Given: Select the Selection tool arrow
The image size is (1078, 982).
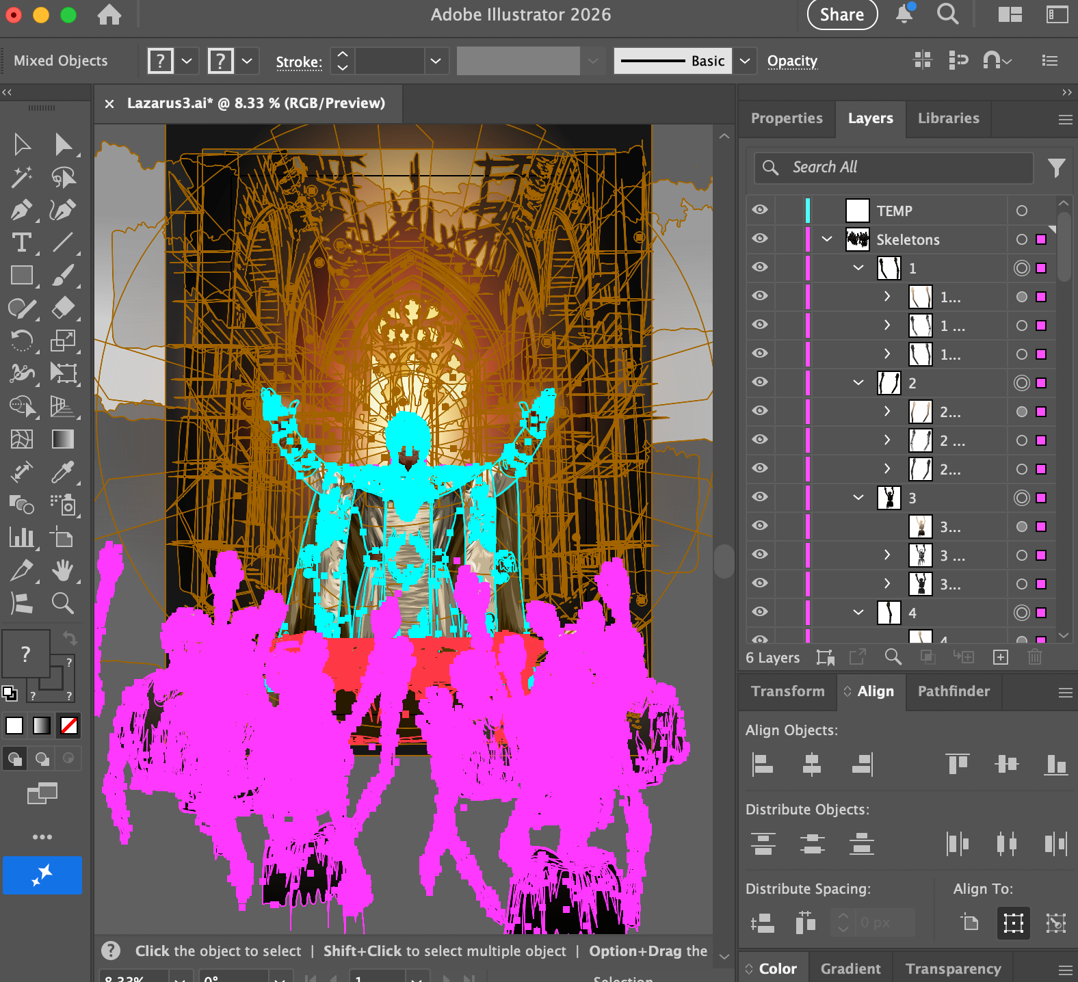Looking at the screenshot, I should coord(22,144).
